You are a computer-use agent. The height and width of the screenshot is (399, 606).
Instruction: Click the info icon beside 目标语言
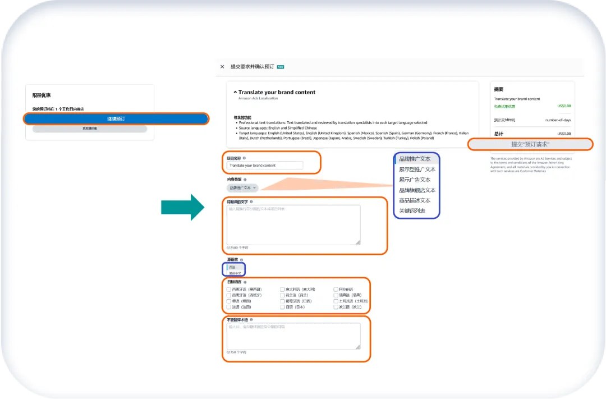pos(245,282)
